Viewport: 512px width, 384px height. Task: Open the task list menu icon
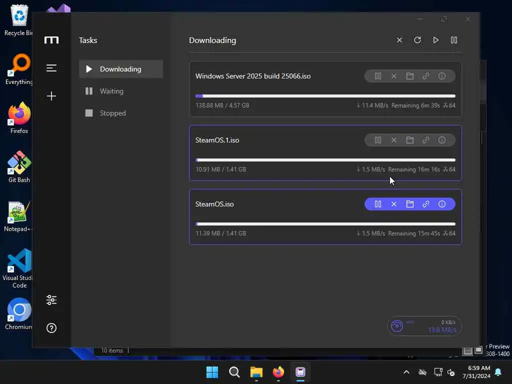coord(51,68)
